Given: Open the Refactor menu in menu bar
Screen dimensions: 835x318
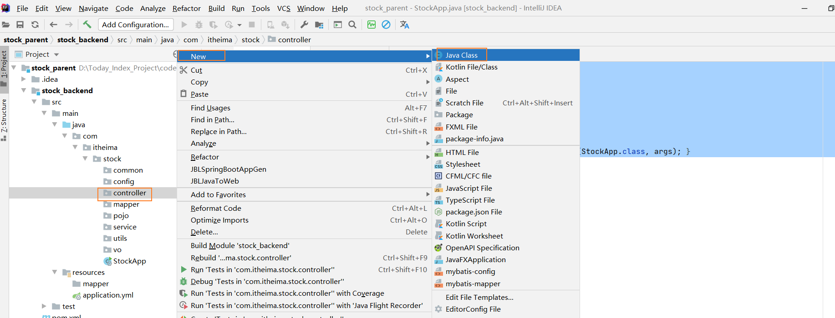Looking at the screenshot, I should coord(187,8).
